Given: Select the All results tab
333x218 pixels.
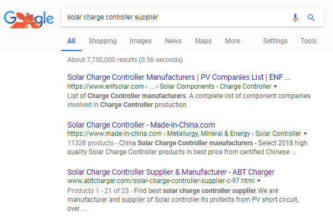Looking at the screenshot, I should 71,41.
